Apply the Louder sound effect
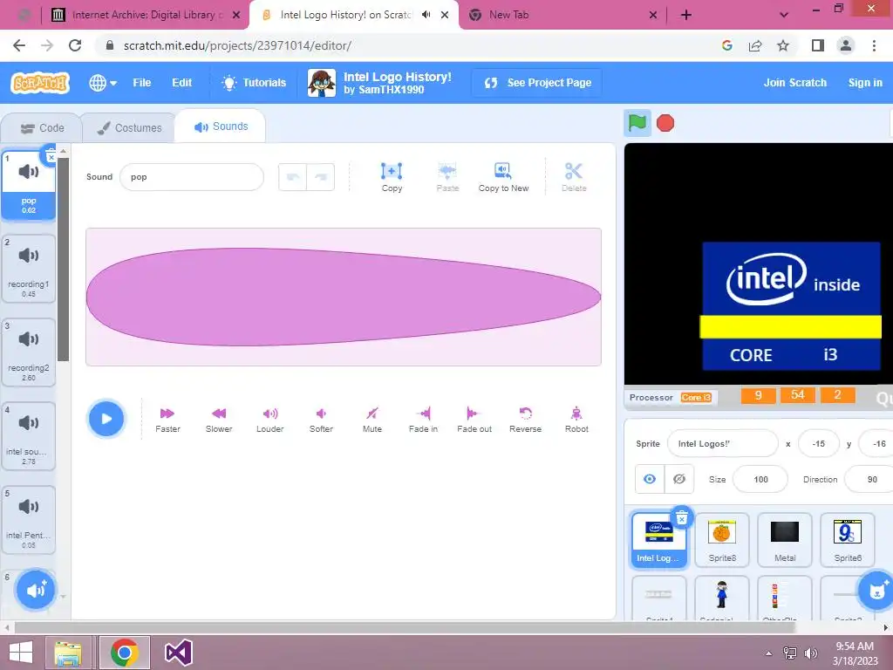The image size is (893, 670). (270, 420)
